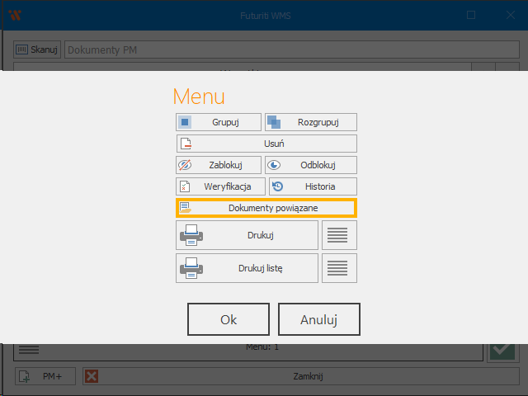Click the Zablokuj crossed-eye option
Viewport: 528px width, 396px height.
(x=219, y=165)
